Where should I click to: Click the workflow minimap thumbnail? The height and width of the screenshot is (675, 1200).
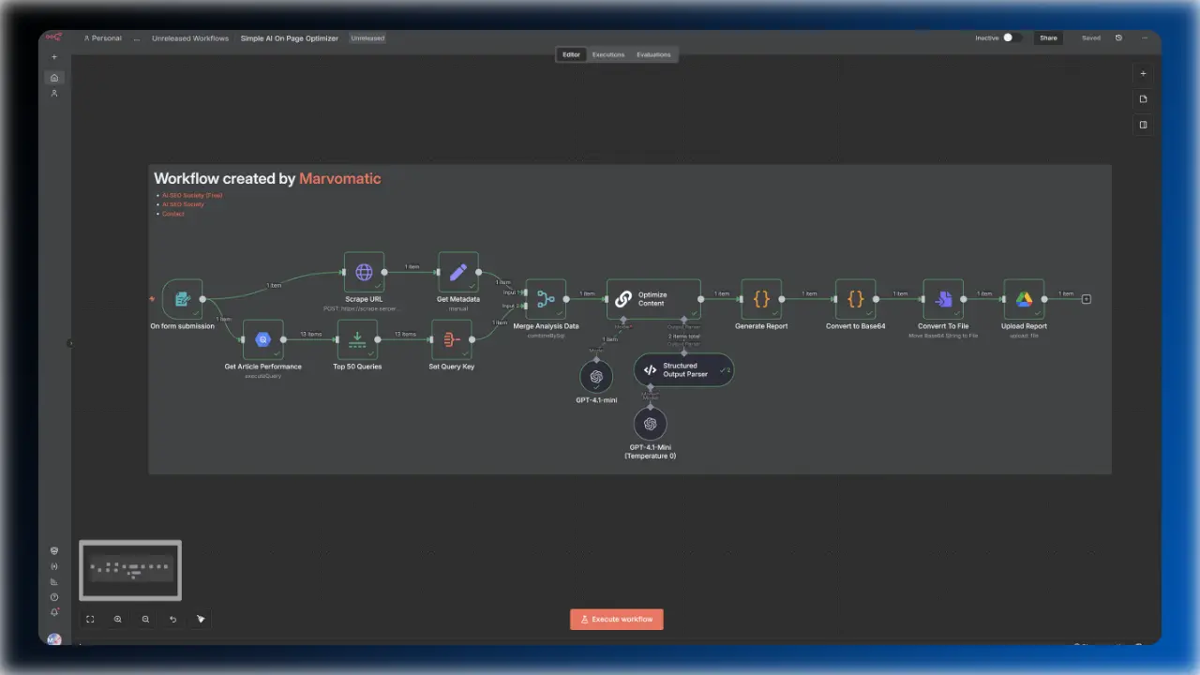(129, 569)
